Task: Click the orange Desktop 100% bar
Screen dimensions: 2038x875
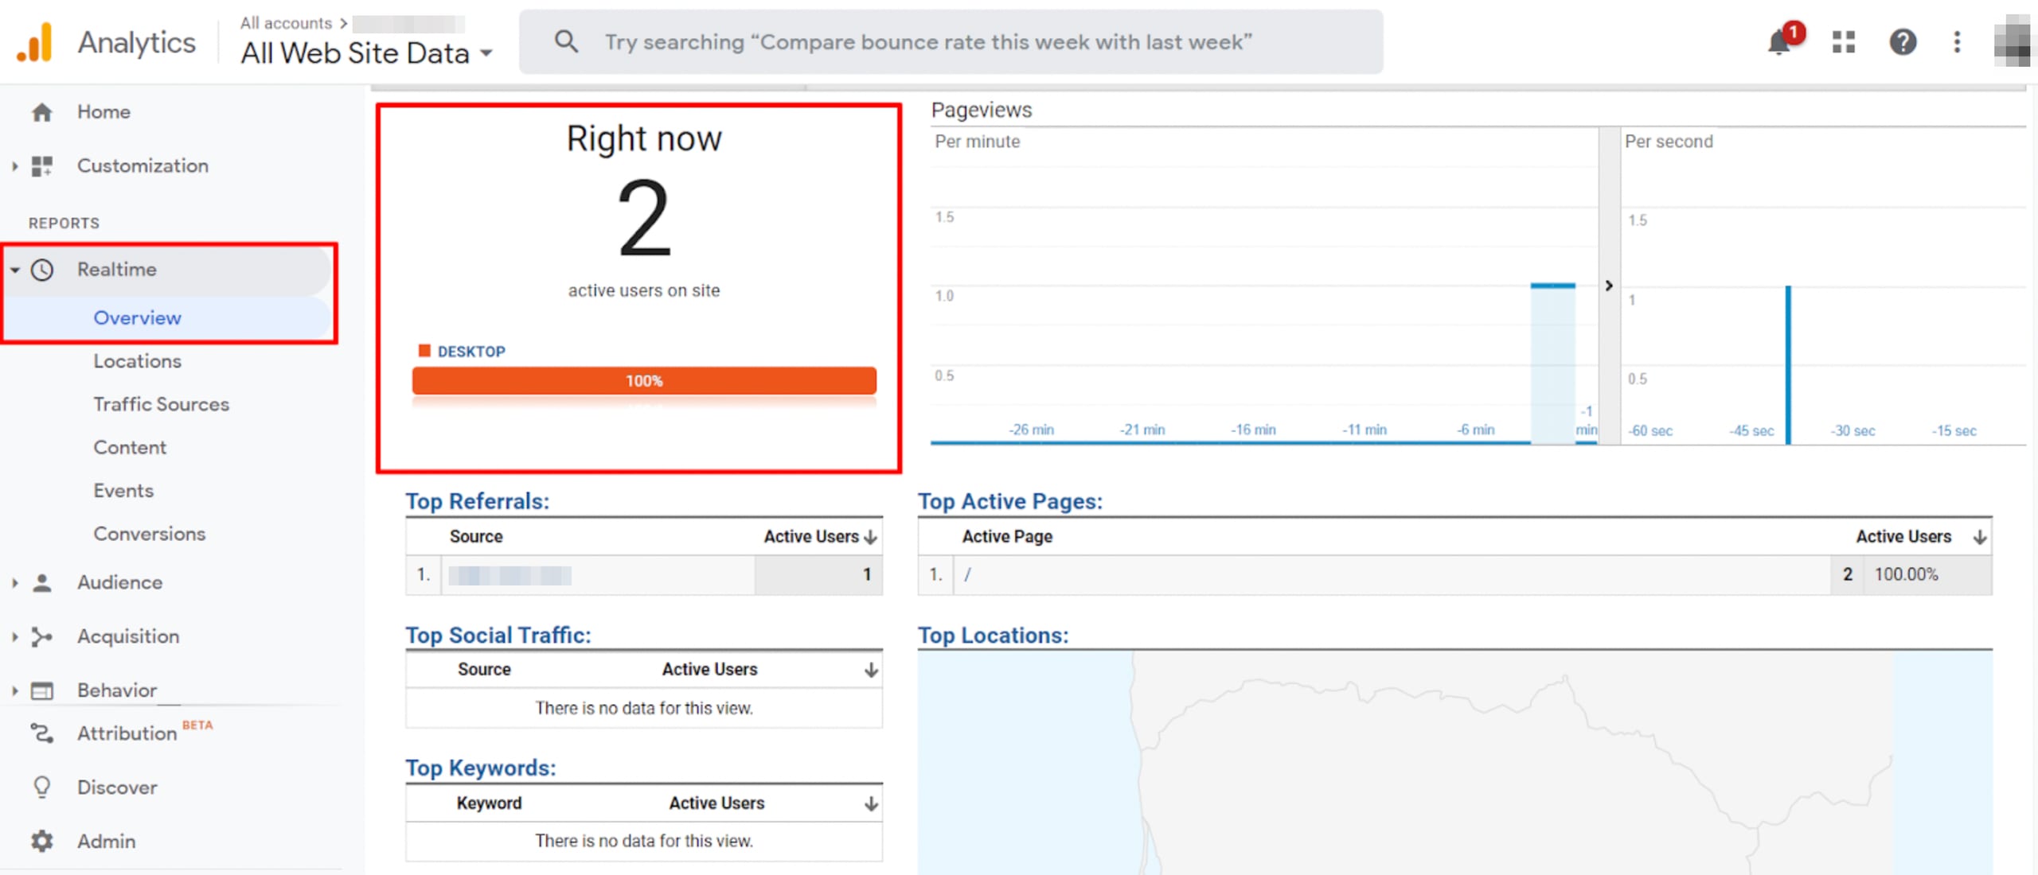Action: coord(643,381)
